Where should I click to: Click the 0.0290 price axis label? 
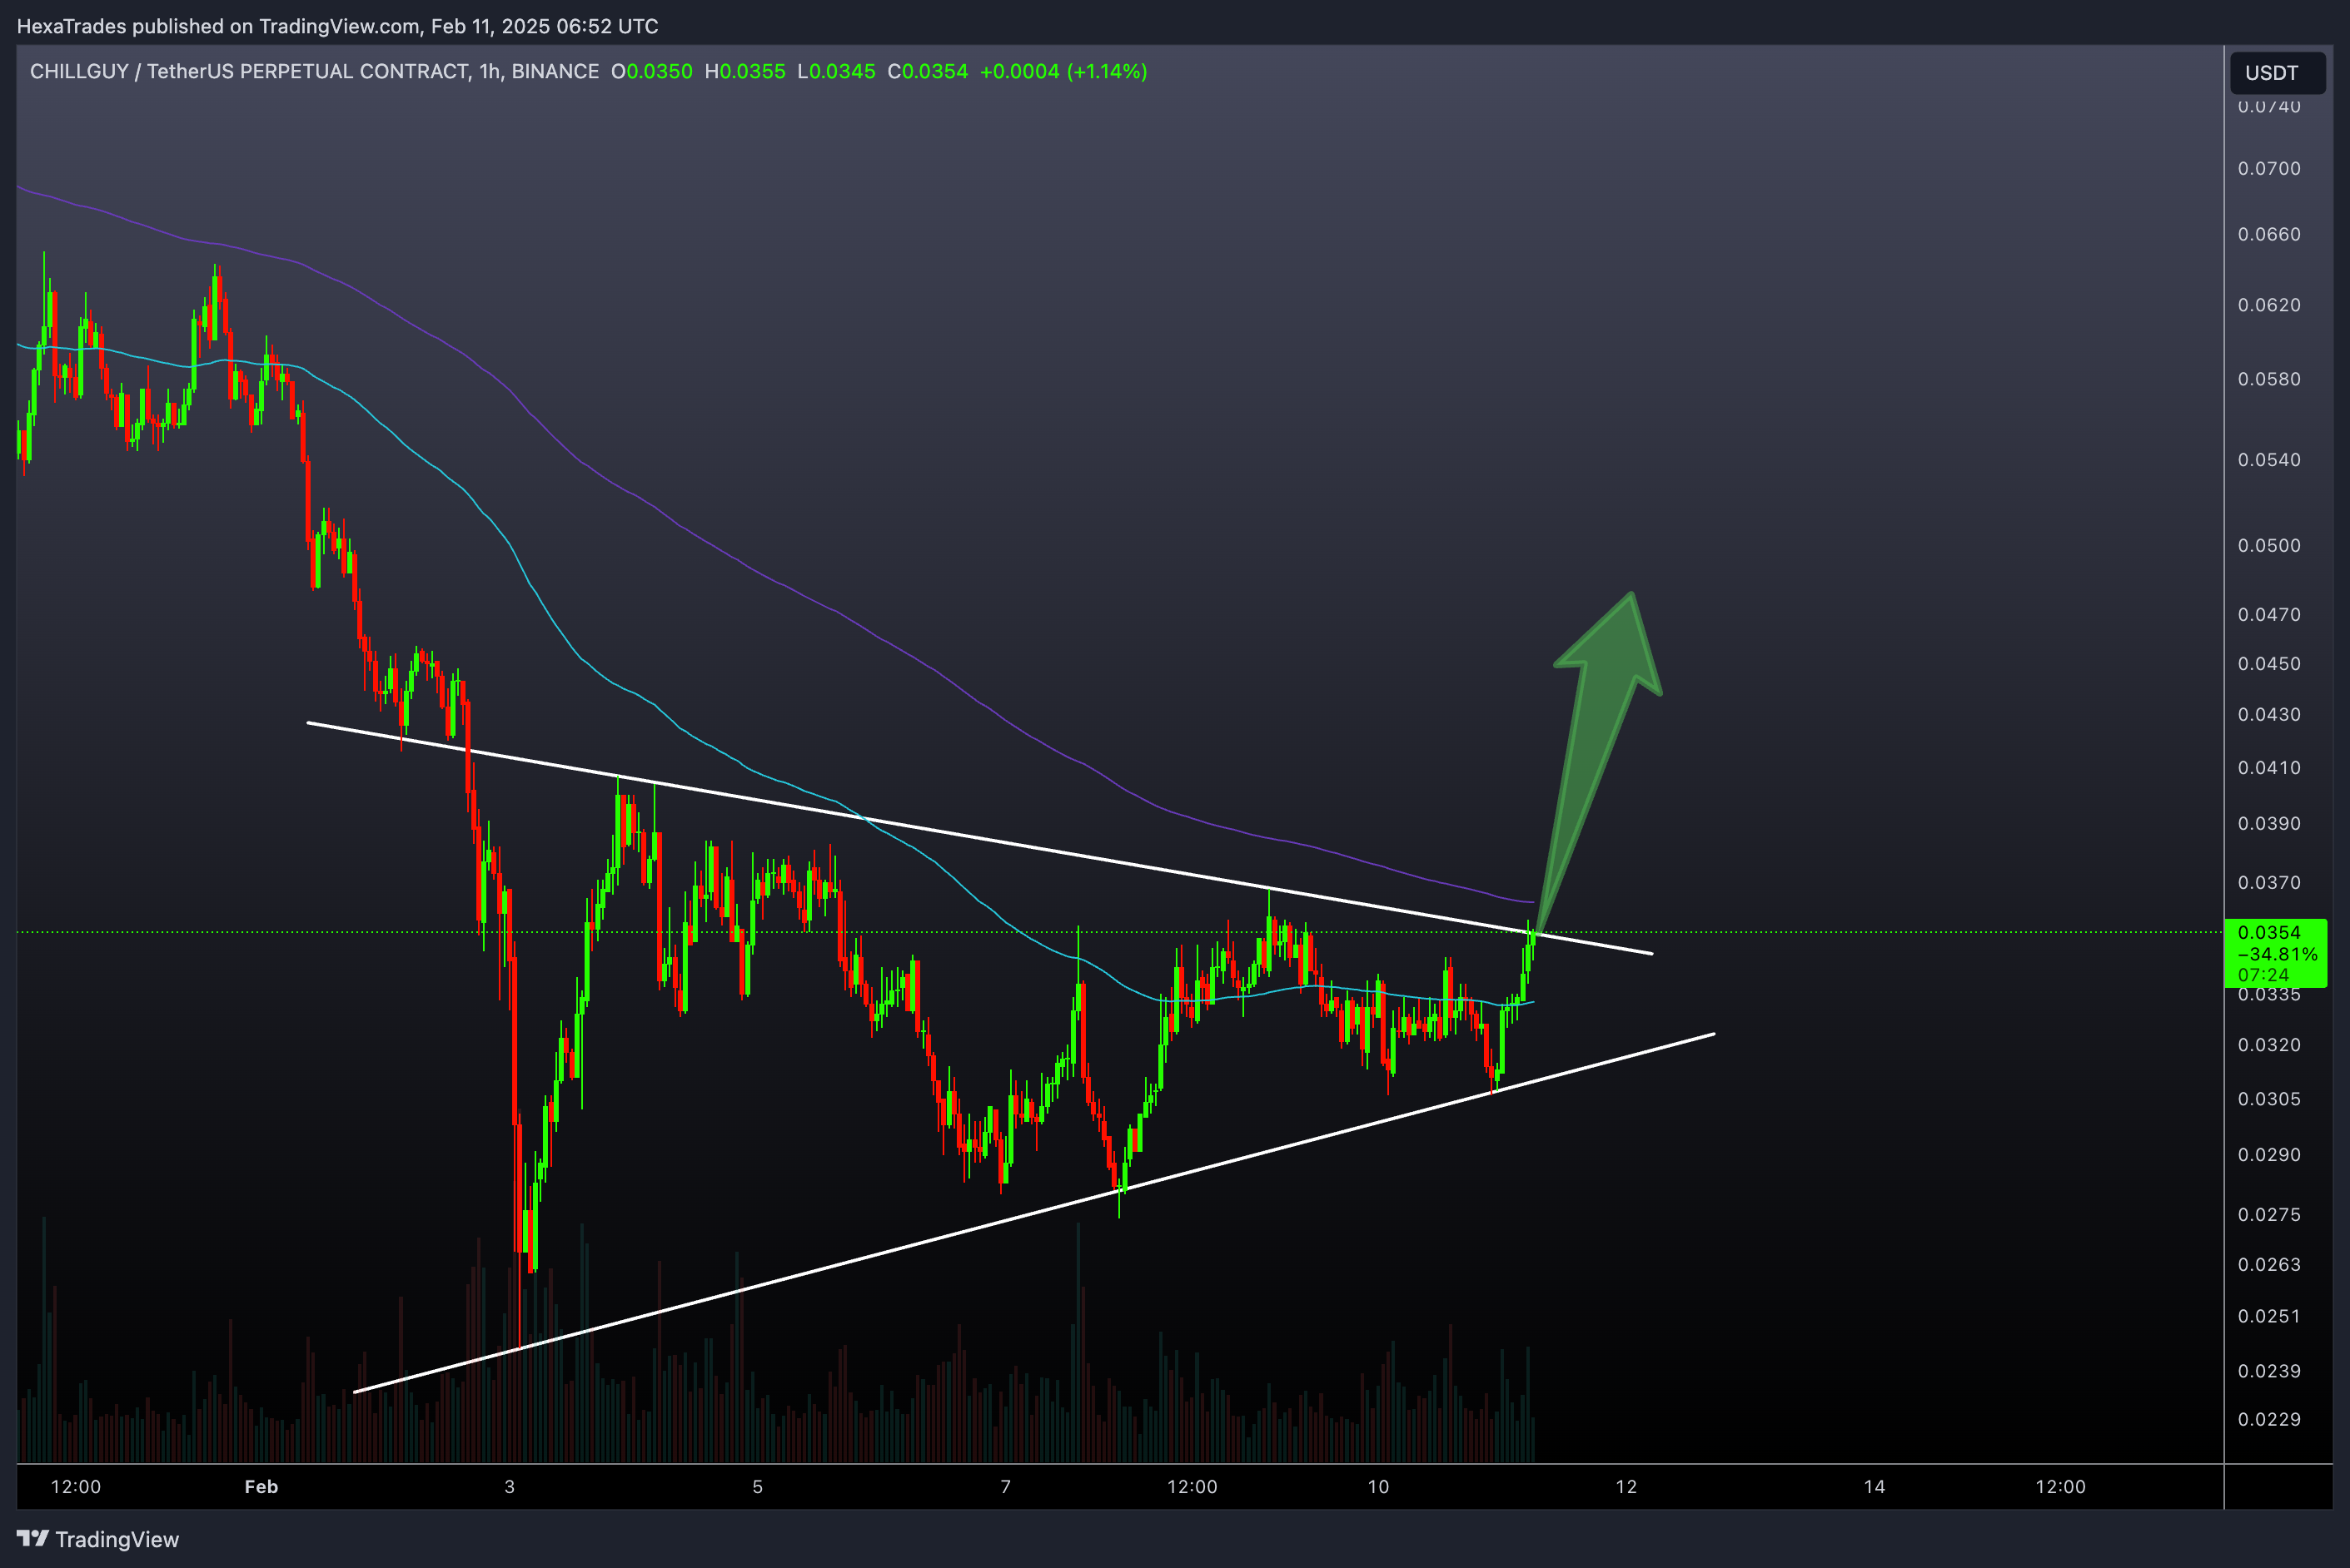(2269, 1155)
